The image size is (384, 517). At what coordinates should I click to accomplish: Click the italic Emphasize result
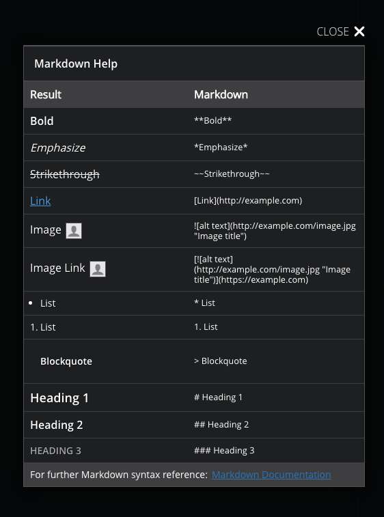point(58,148)
